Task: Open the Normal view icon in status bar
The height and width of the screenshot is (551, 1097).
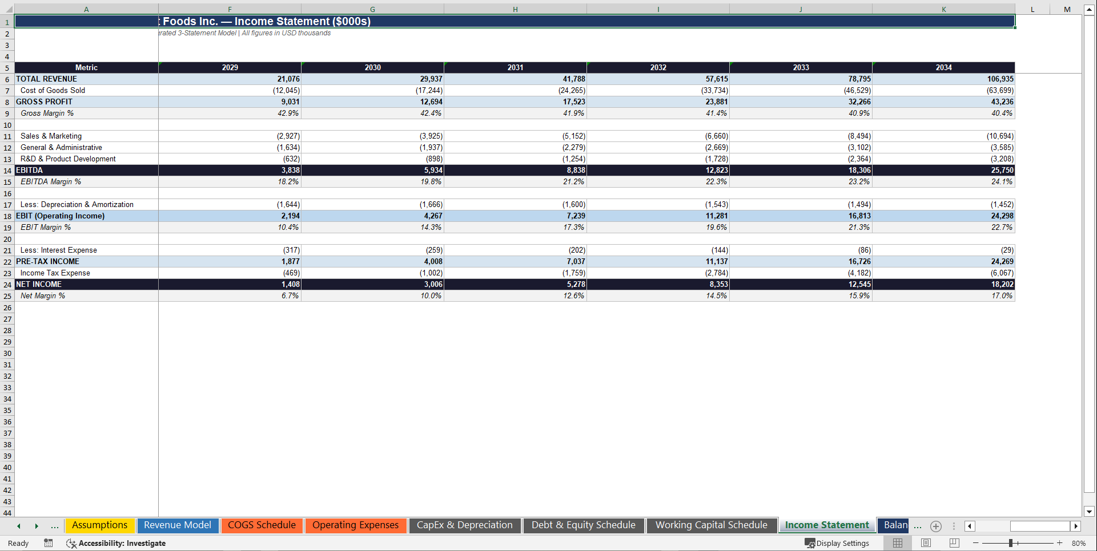Action: (897, 543)
